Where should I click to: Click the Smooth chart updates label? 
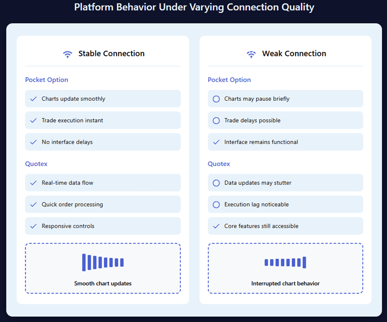[x=103, y=284]
